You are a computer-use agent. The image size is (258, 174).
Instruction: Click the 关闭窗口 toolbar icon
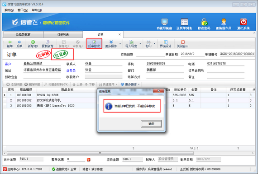point(182,42)
